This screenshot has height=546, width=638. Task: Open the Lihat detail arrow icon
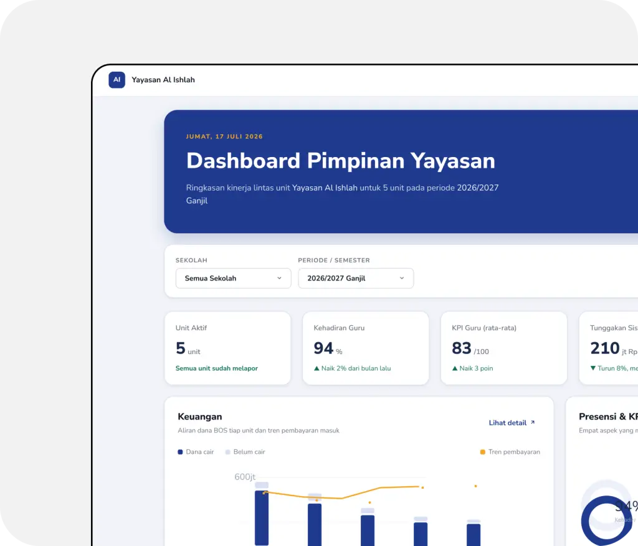[x=533, y=423]
